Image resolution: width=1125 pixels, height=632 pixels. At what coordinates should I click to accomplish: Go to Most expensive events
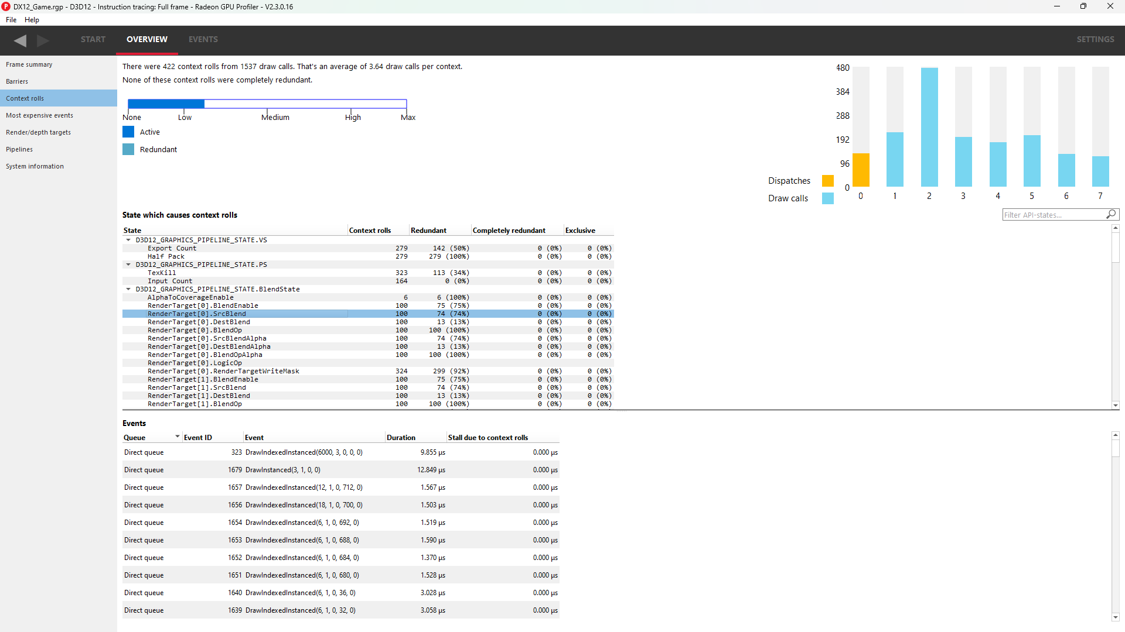pos(39,115)
